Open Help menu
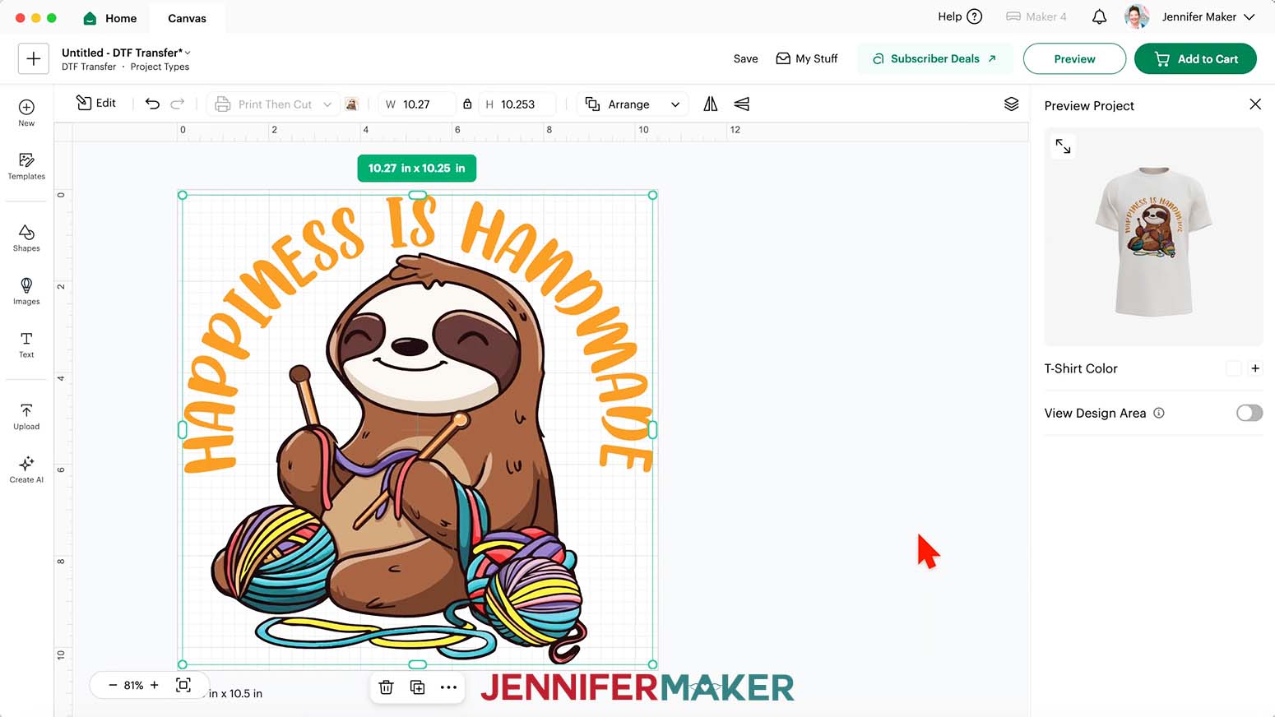This screenshot has height=717, width=1275. coord(960,16)
